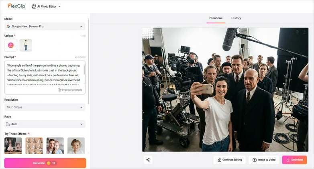Open the Ratio Auto dropdown

[45, 124]
